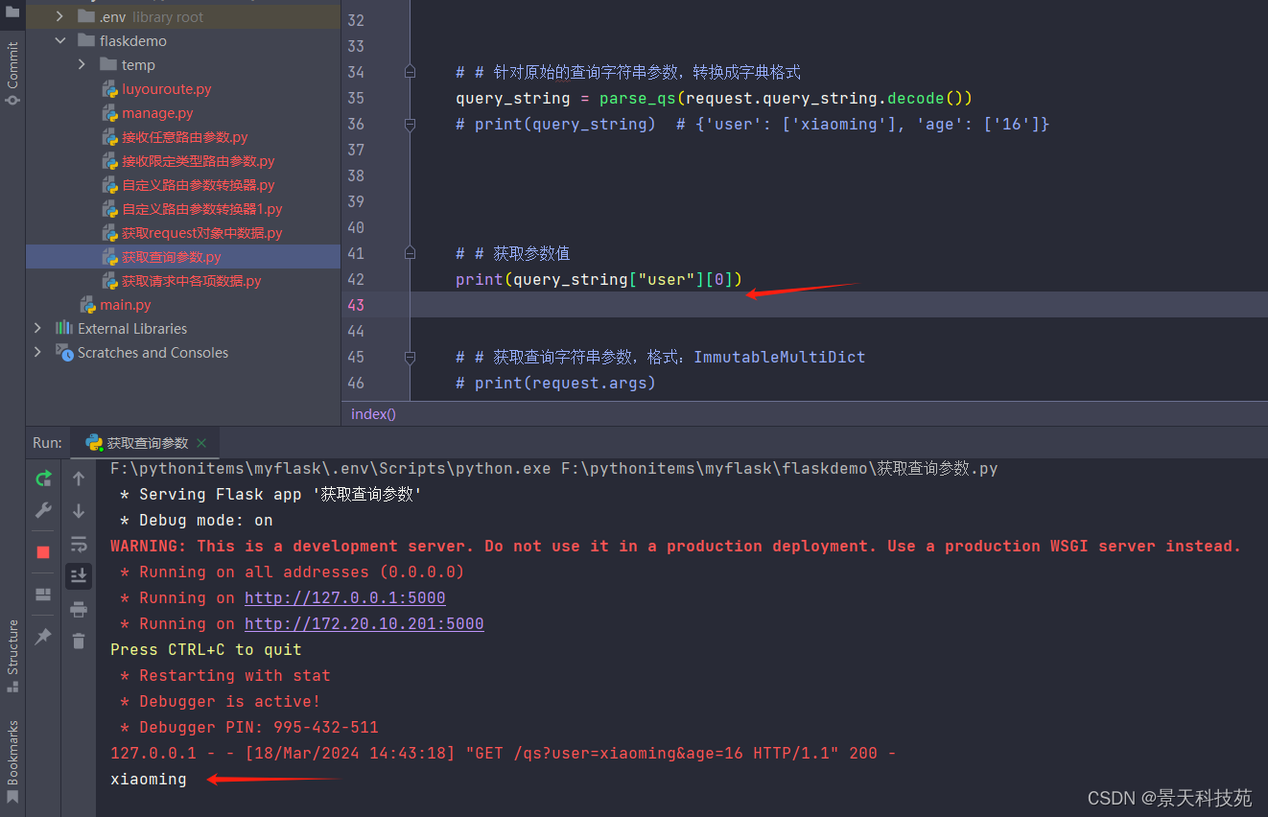Select luyouroute.py in project tree
Image resolution: width=1268 pixels, height=817 pixels.
pyautogui.click(x=166, y=89)
